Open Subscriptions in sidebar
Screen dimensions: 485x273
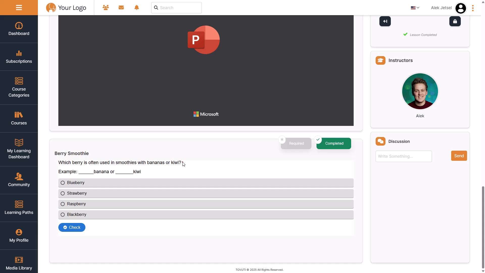(x=19, y=57)
